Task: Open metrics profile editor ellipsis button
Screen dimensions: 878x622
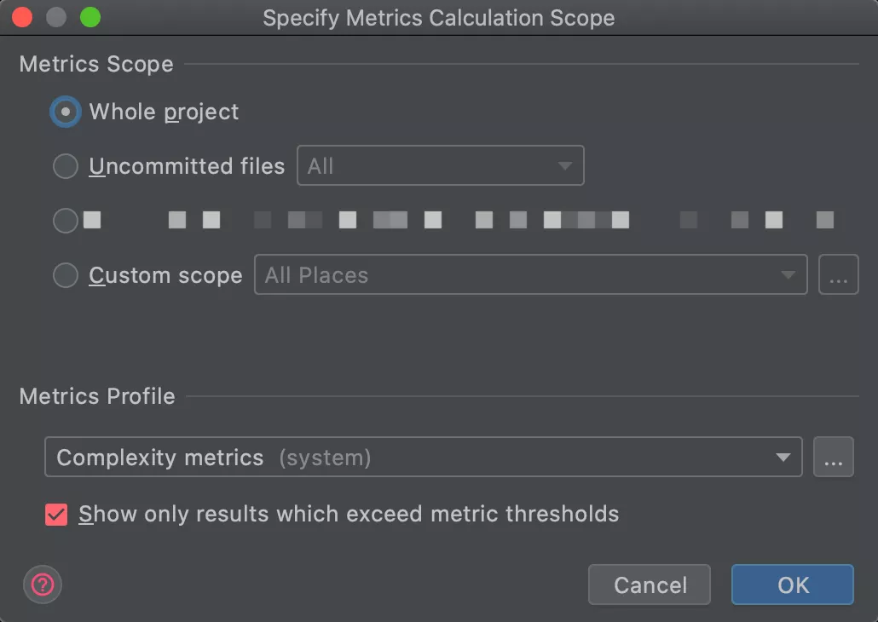Action: click(833, 458)
